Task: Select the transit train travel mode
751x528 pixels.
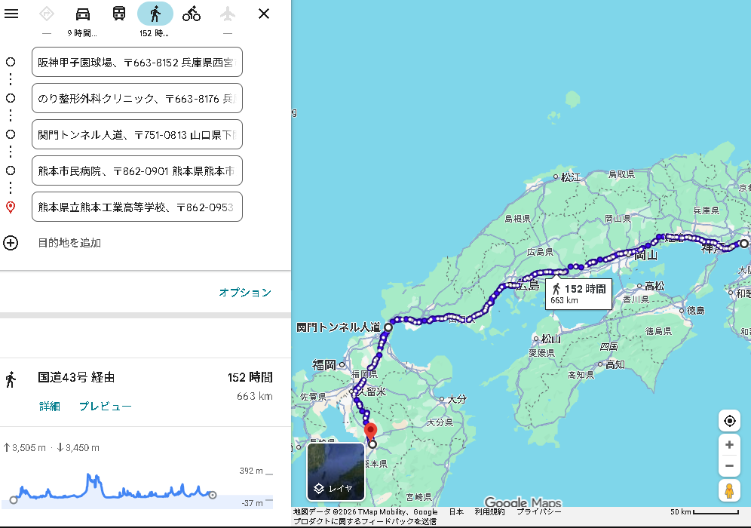Action: 119,14
